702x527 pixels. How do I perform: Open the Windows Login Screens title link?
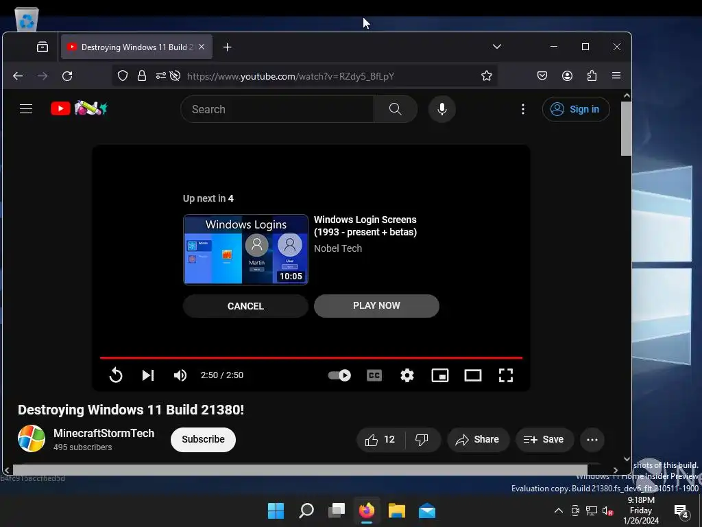[x=365, y=226]
